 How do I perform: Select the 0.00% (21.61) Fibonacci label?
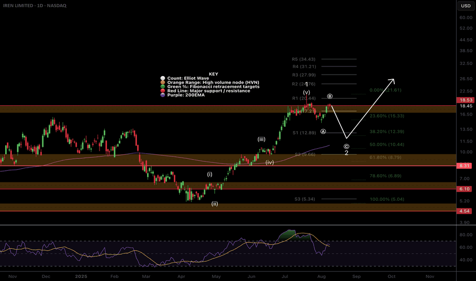click(385, 90)
